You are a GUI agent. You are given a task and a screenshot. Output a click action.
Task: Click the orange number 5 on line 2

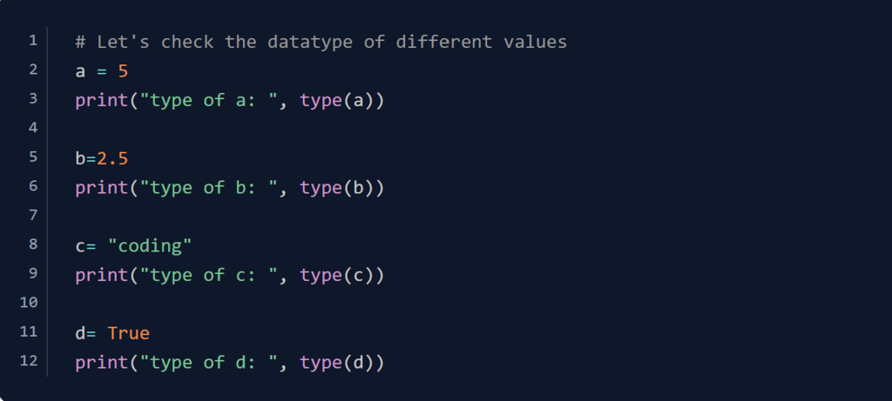[123, 70]
